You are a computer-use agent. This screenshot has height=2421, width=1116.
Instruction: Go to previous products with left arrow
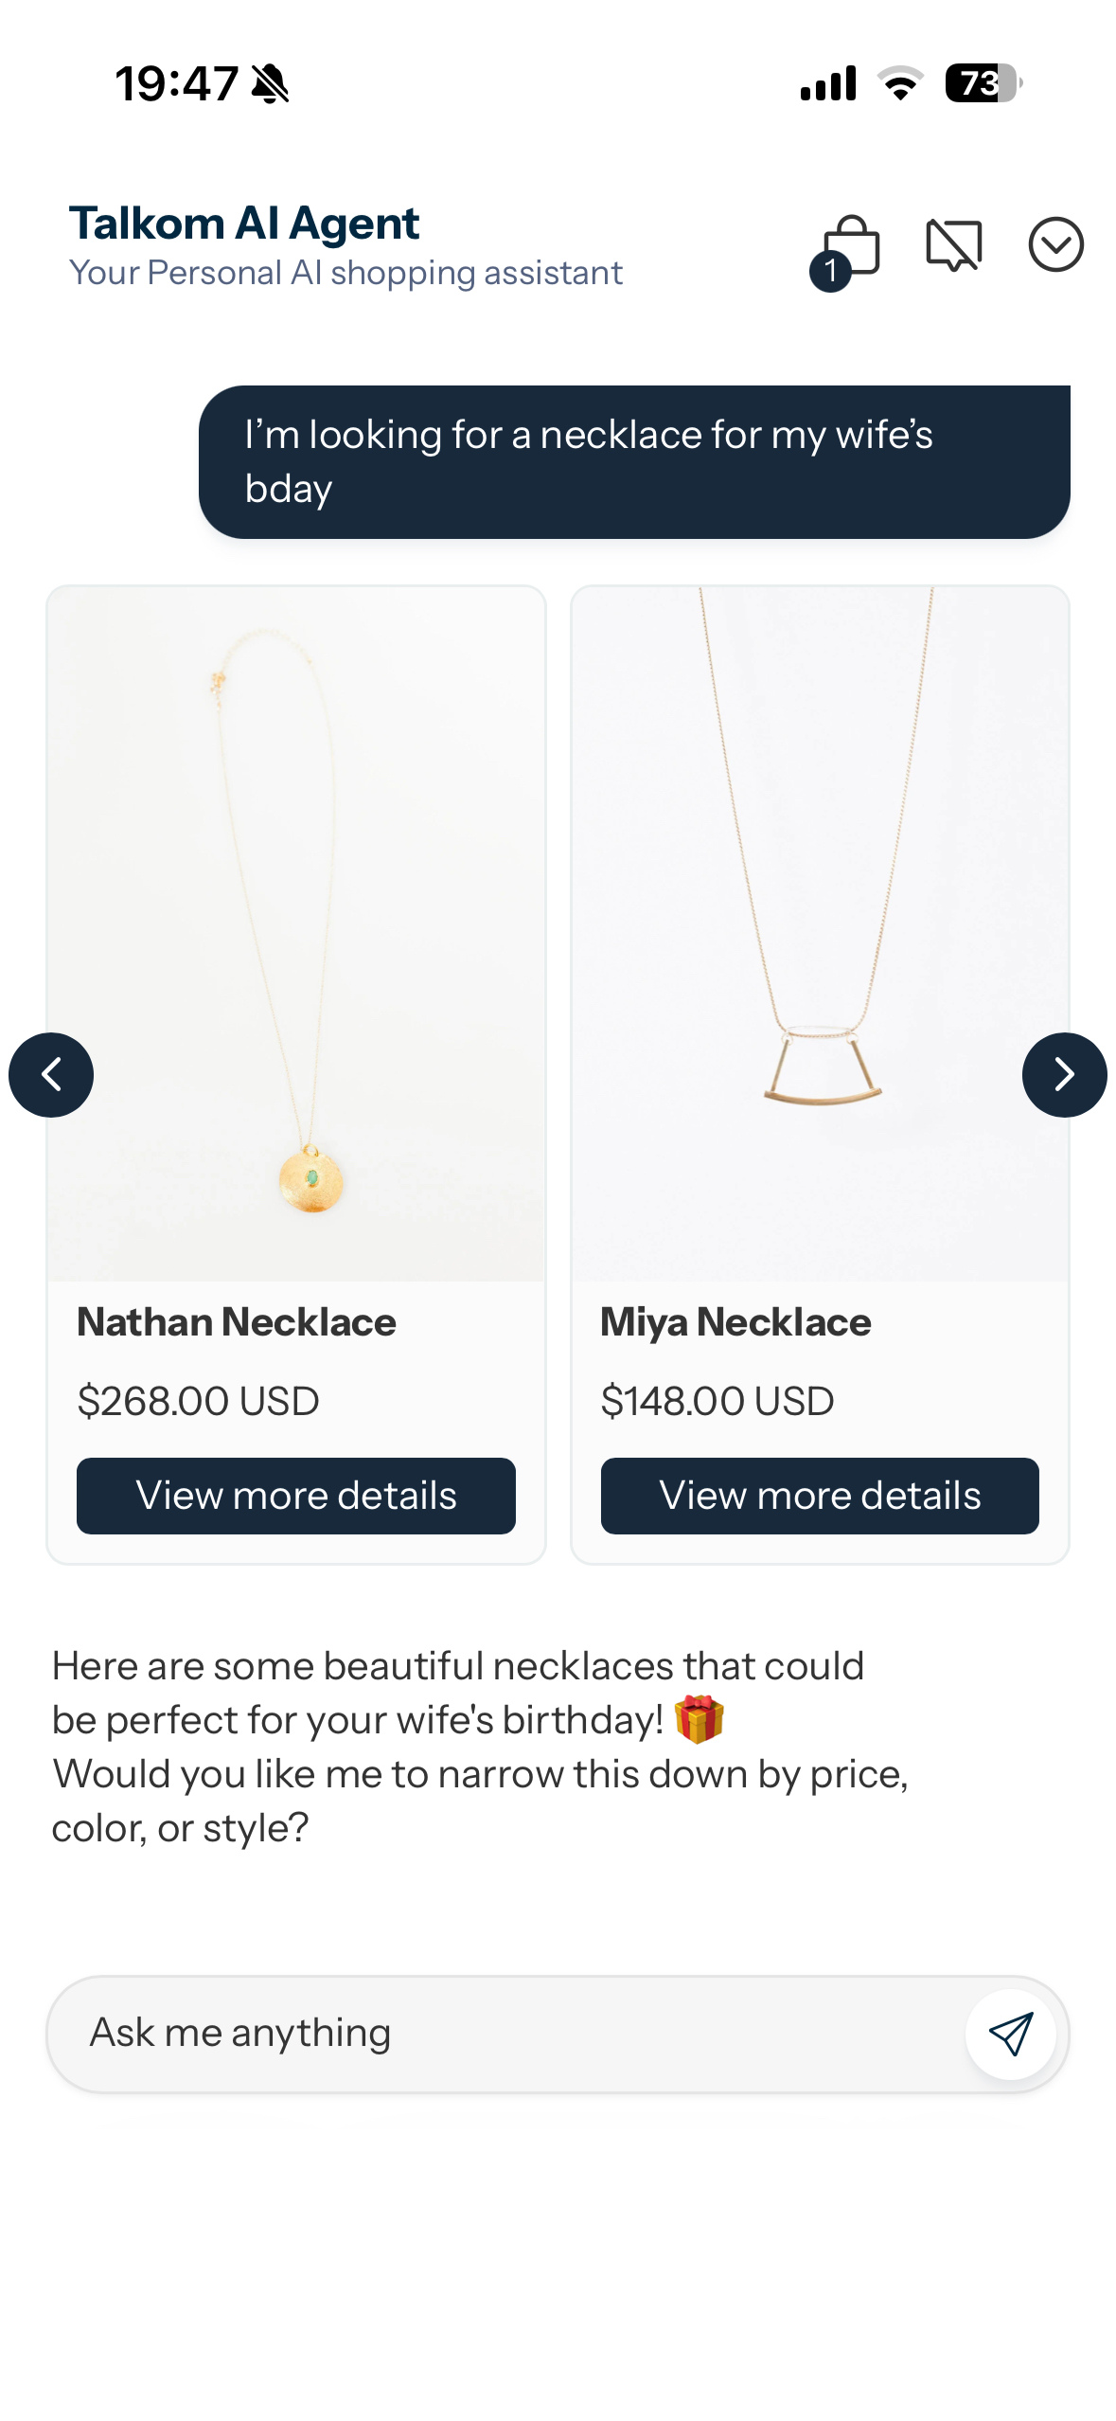pos(51,1074)
